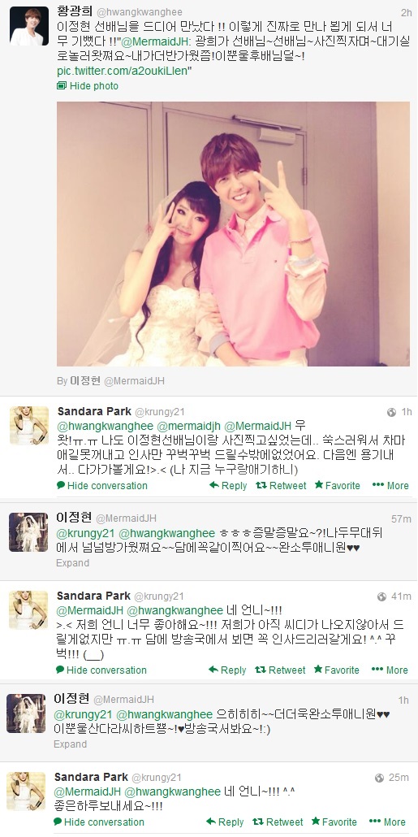Retweet Sandara Park's first tweet
Screen dimensions: 418x837
pos(281,485)
